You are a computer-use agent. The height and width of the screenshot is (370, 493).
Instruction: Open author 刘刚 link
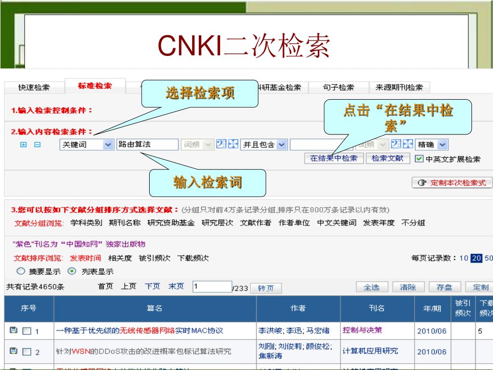(266, 346)
